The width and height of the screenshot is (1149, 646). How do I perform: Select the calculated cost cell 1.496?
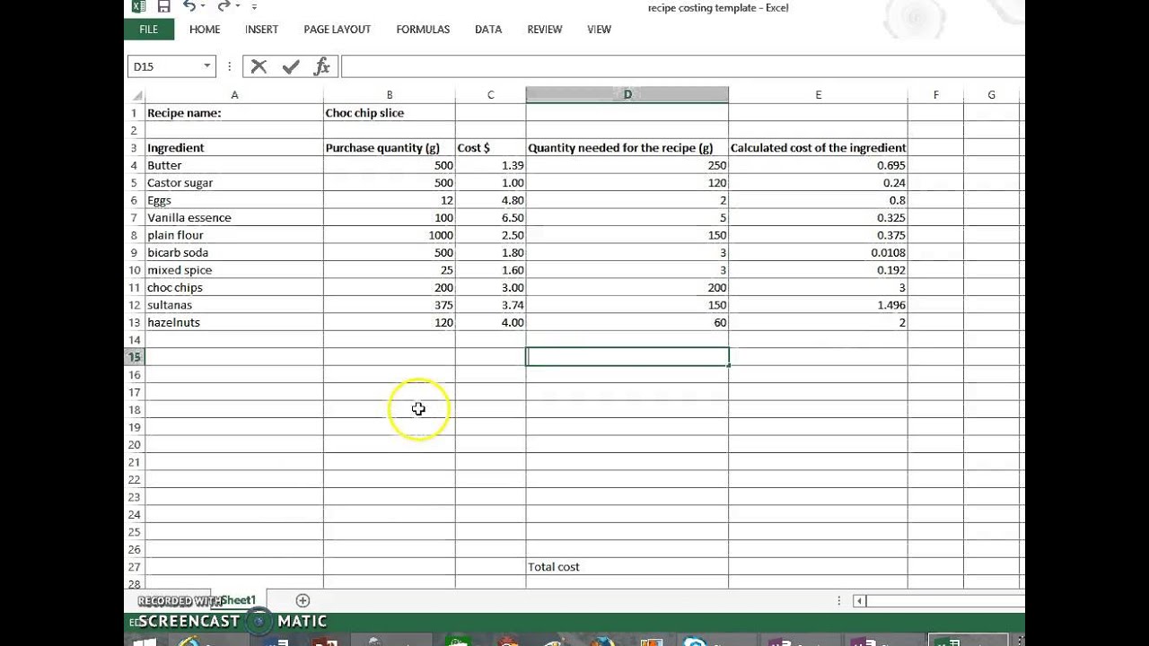(818, 305)
